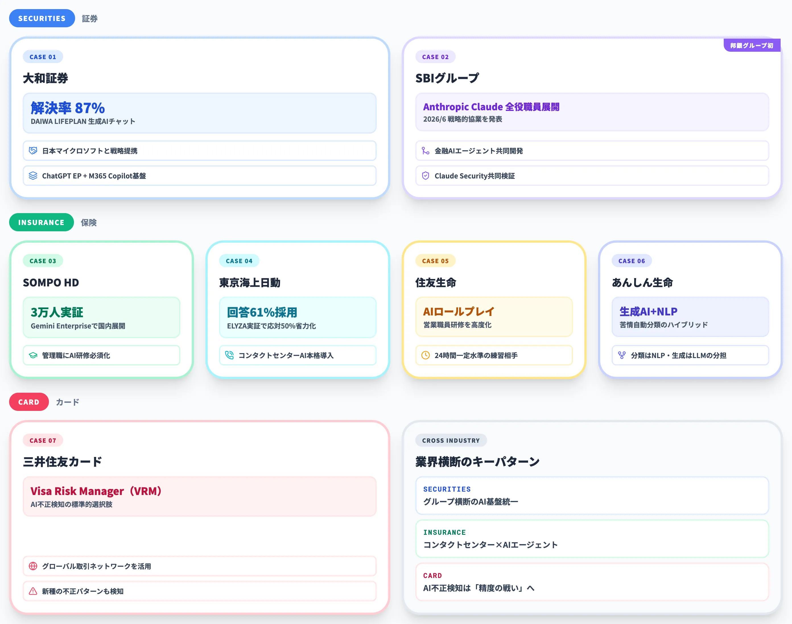This screenshot has width=792, height=624.
Task: Click the shield icon beside Claude Security共同検証
Action: [426, 176]
